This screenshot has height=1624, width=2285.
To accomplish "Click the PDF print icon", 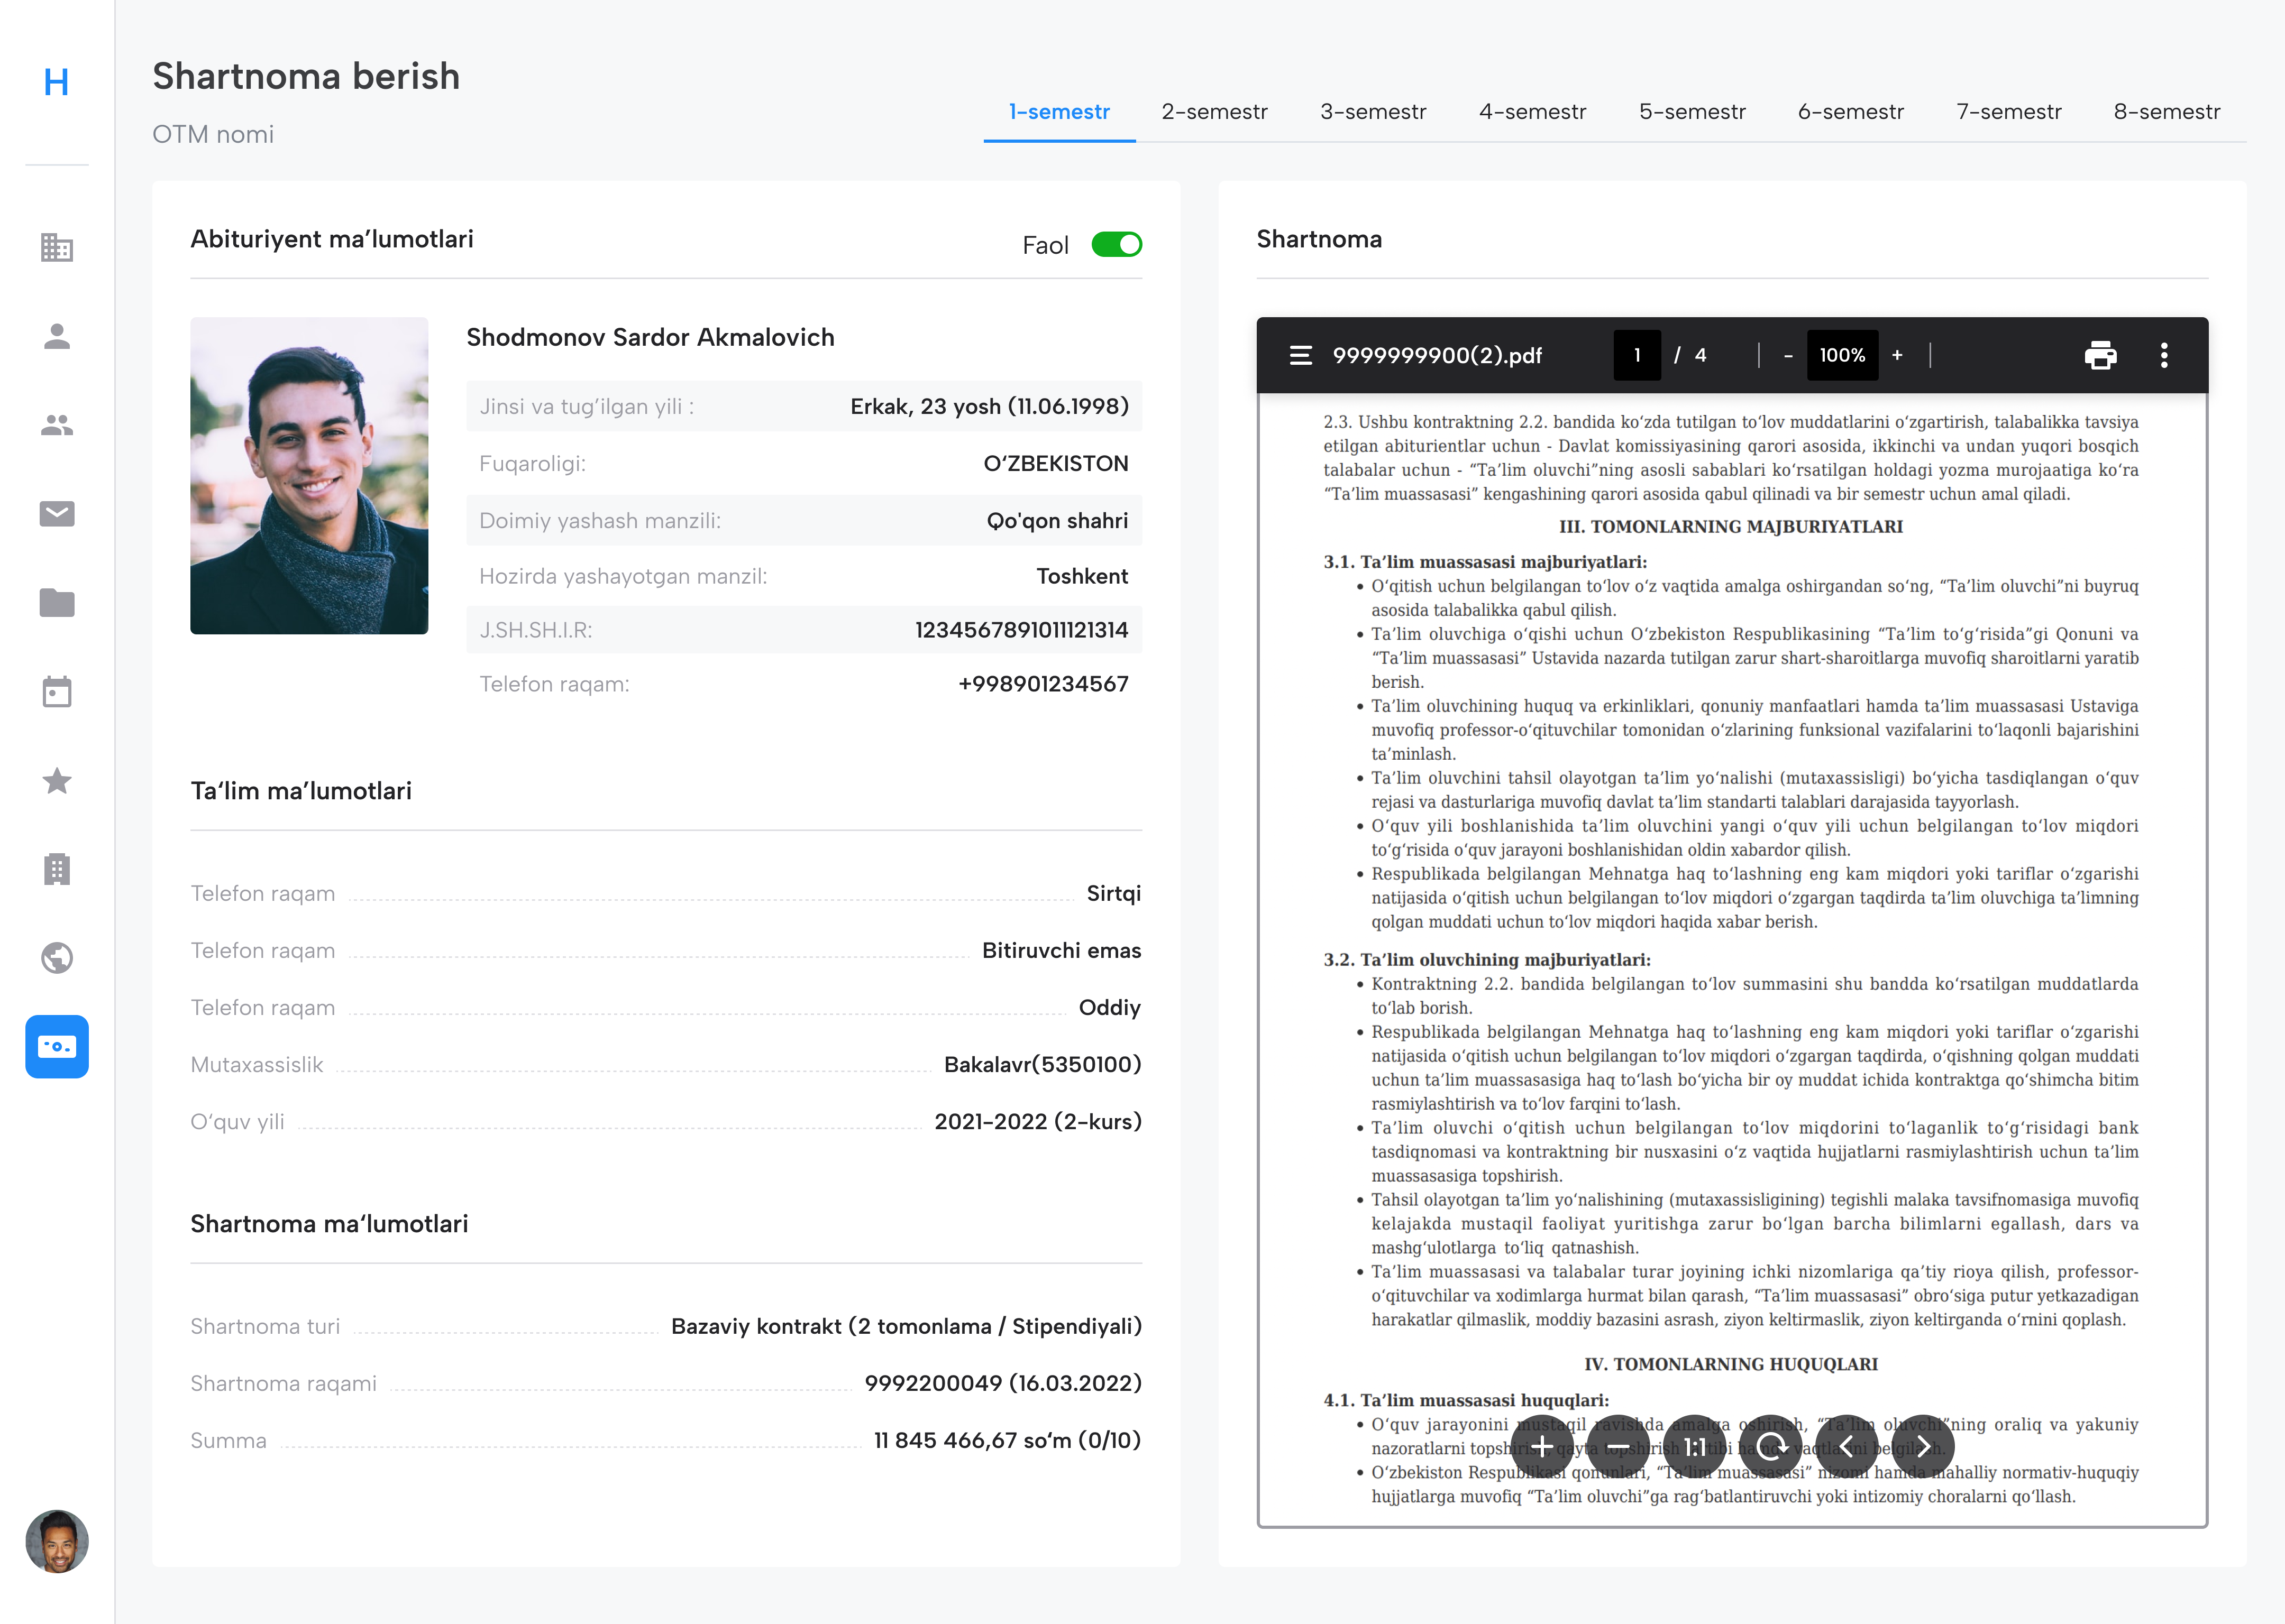I will [x=2100, y=355].
